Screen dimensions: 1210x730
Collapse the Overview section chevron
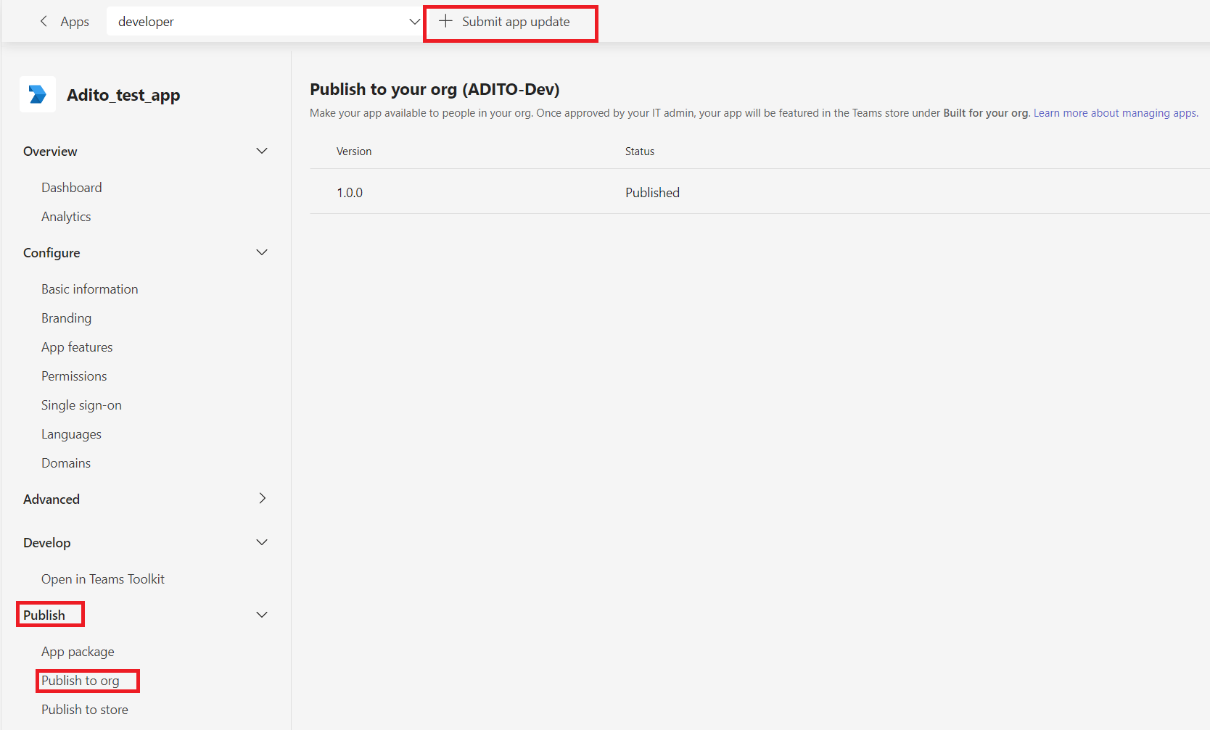tap(262, 151)
